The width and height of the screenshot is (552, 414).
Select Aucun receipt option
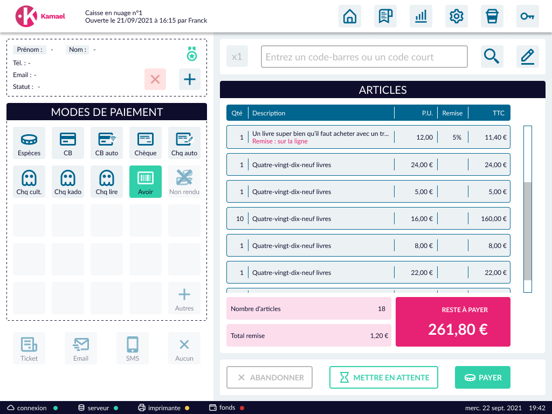[x=184, y=348]
